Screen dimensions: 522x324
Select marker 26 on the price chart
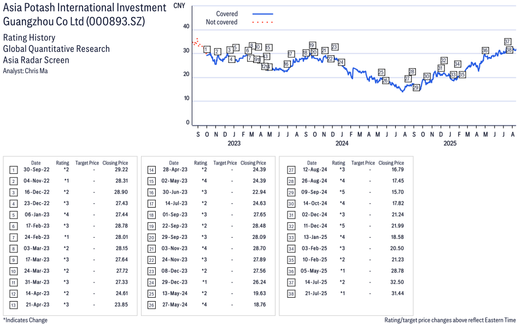tap(385, 80)
